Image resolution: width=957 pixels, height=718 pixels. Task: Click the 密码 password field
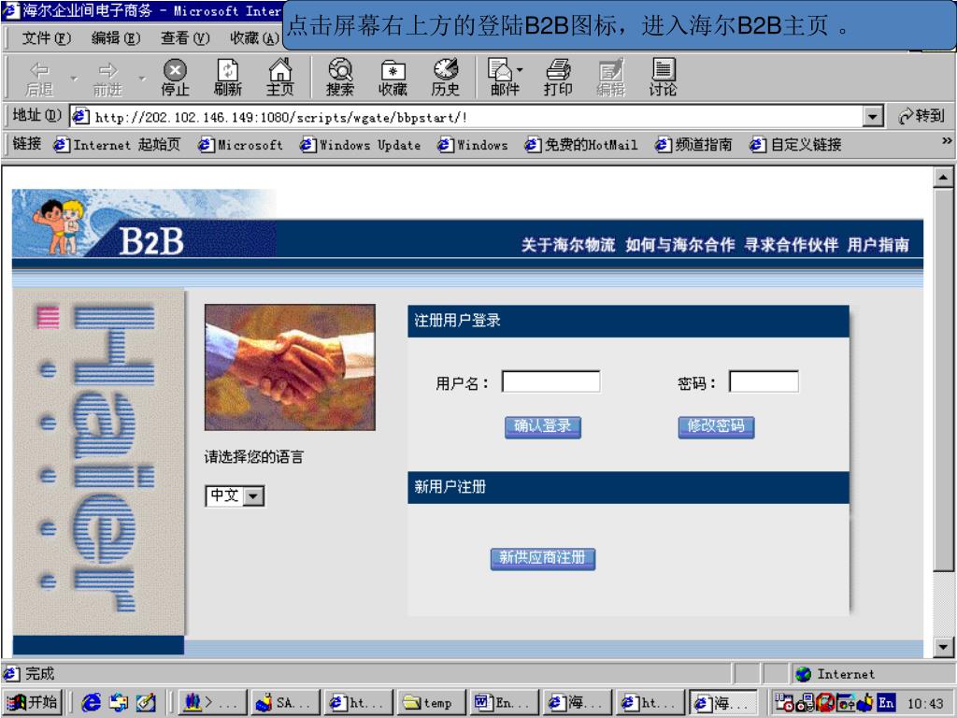[x=764, y=381]
